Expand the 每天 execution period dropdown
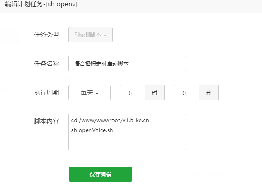Image resolution: width=262 pixels, height=188 pixels. (89, 93)
